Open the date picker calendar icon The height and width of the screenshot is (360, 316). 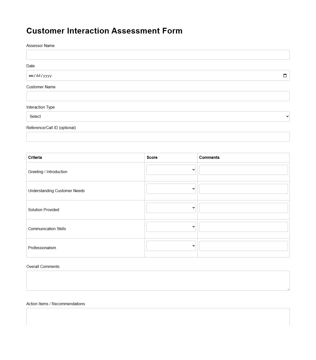tap(285, 75)
